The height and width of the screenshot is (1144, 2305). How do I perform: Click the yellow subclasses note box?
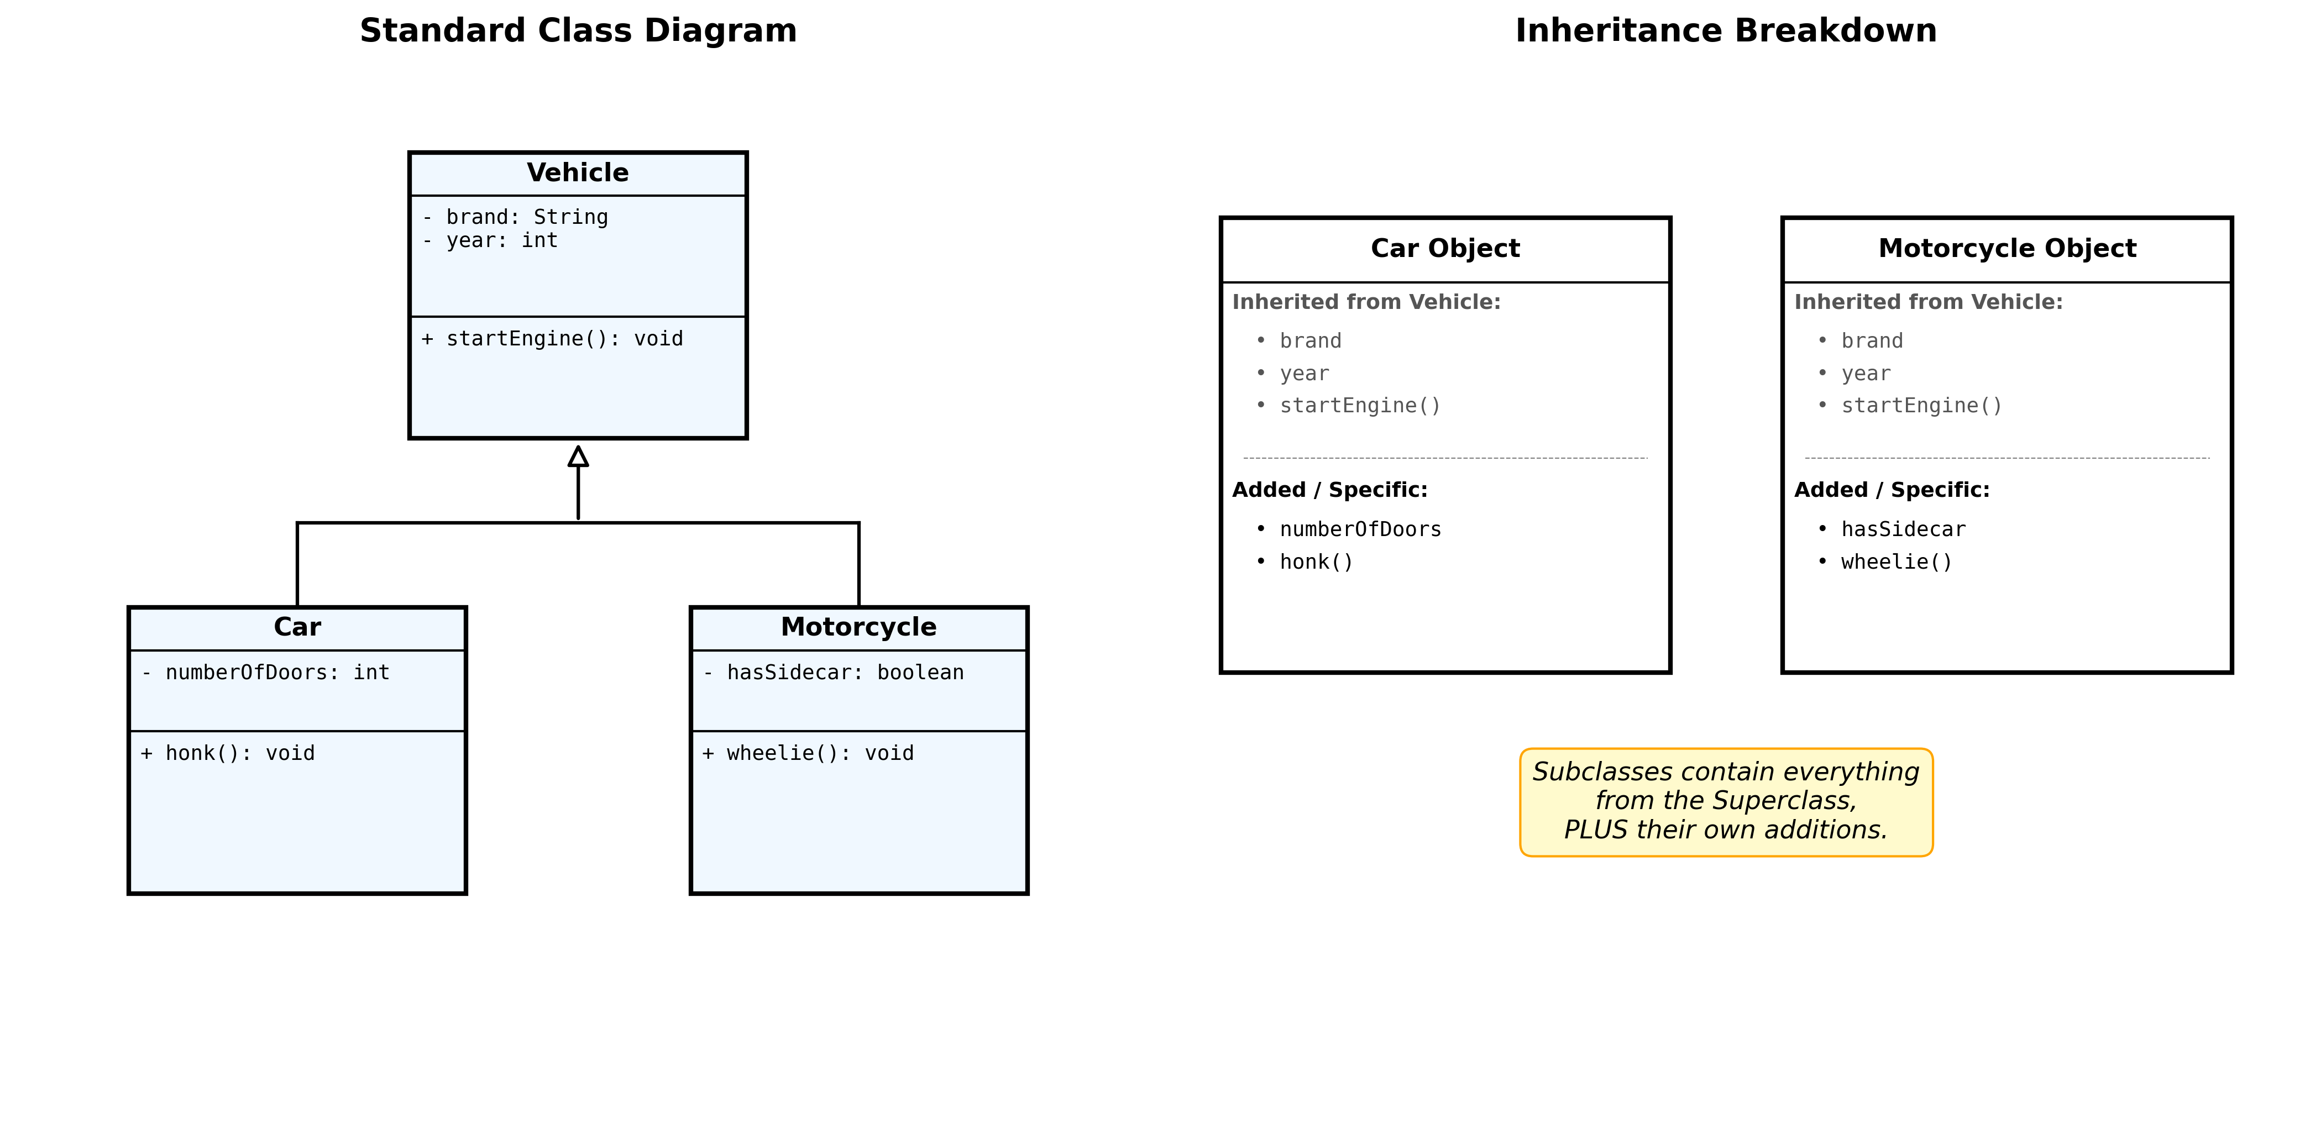click(1726, 802)
